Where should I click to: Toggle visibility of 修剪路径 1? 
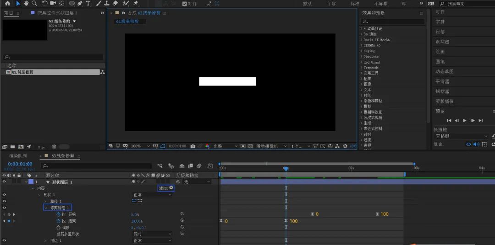coord(5,208)
